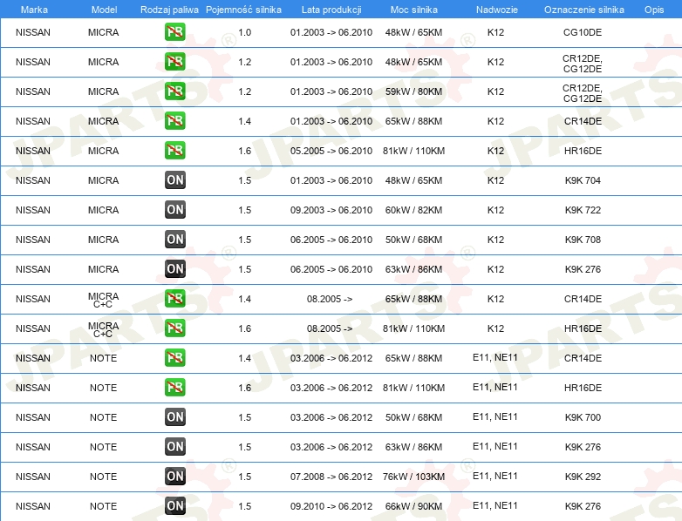Click the 76kW / 103KM power cell
The image size is (682, 521).
tap(413, 477)
